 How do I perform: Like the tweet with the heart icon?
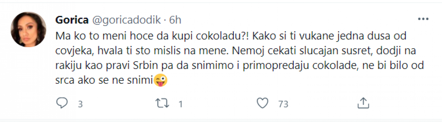pyautogui.click(x=262, y=103)
